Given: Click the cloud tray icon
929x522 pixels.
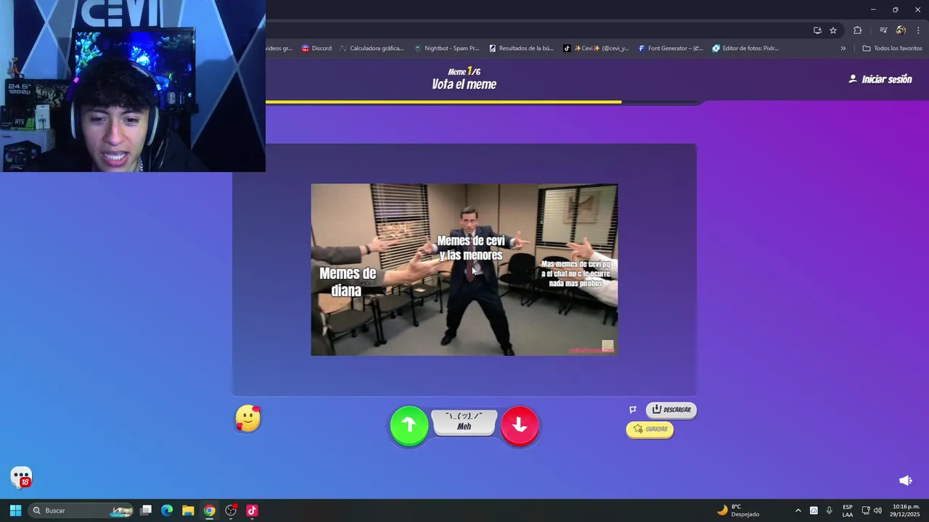Looking at the screenshot, I should (x=814, y=510).
